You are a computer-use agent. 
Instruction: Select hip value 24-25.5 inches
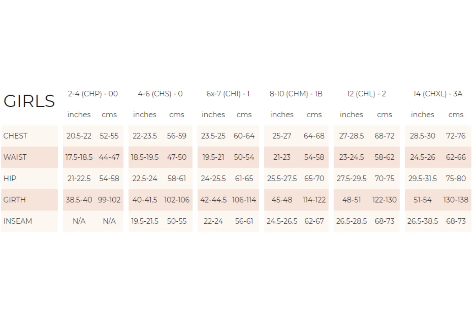pos(213,178)
